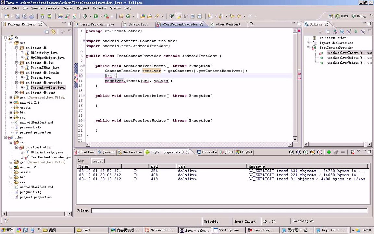Click the LogCat Filter input field
The width and height of the screenshot is (374, 234).
coord(229,211)
